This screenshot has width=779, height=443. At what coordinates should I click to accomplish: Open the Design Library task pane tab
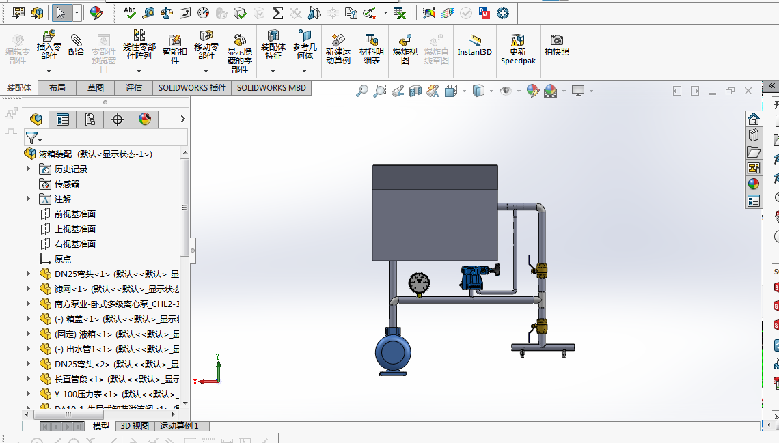pos(754,135)
